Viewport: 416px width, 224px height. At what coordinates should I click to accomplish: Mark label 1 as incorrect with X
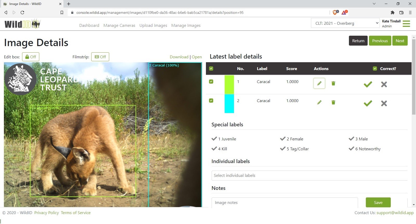(x=384, y=84)
